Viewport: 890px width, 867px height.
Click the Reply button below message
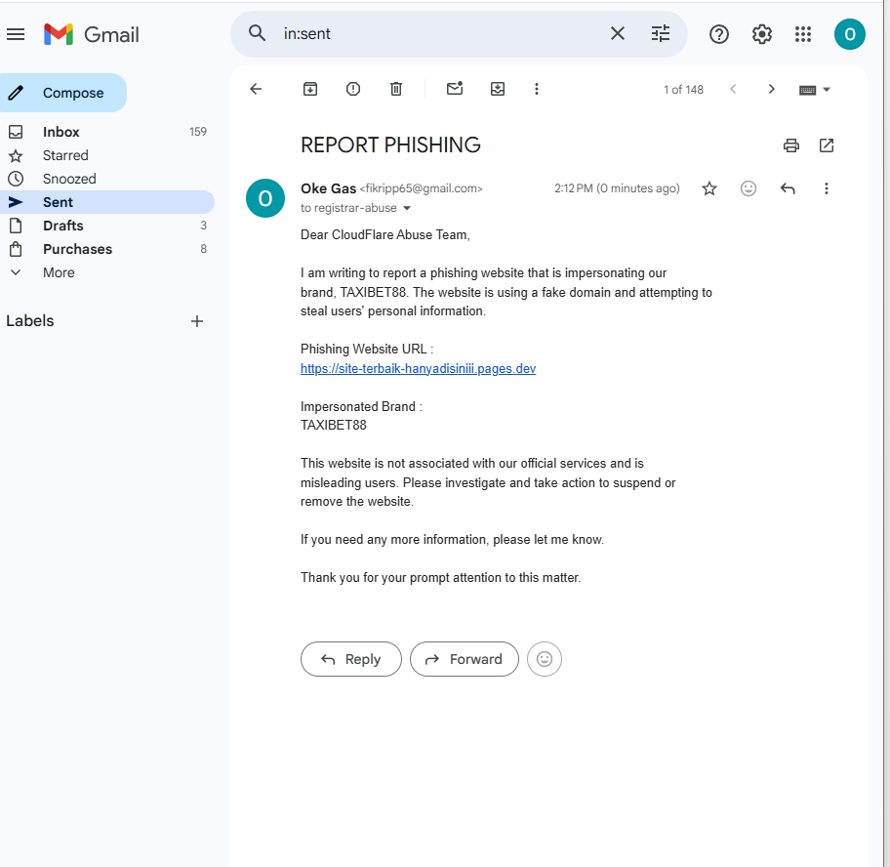pos(350,659)
